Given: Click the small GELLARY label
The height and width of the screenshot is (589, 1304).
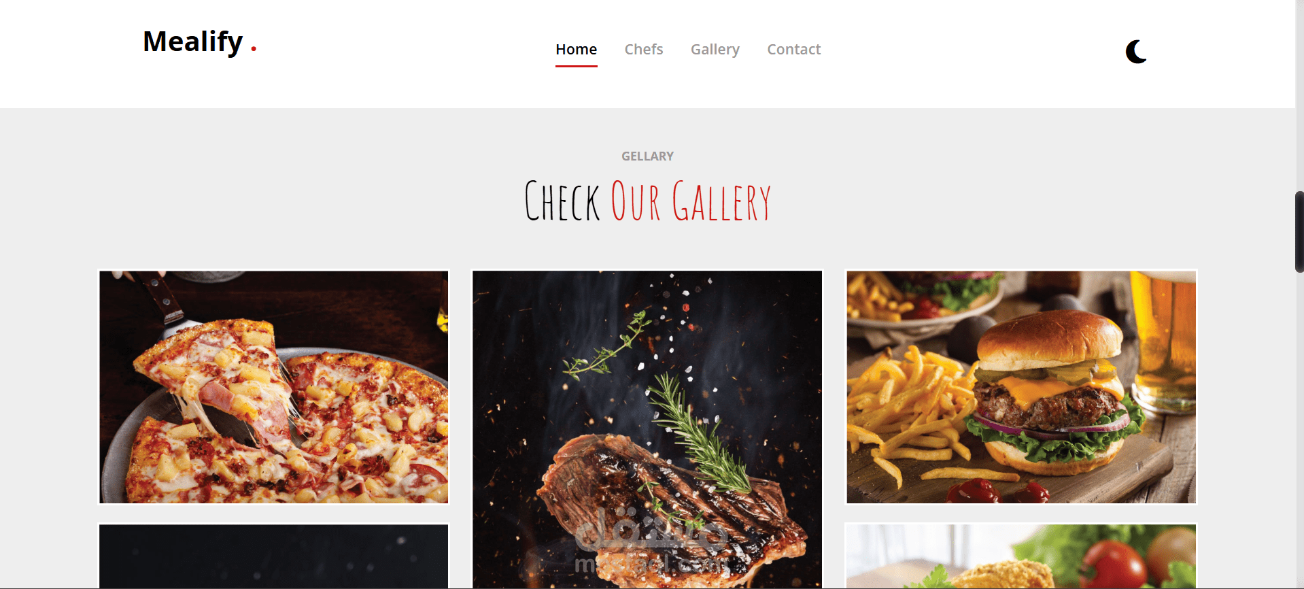Looking at the screenshot, I should [647, 156].
